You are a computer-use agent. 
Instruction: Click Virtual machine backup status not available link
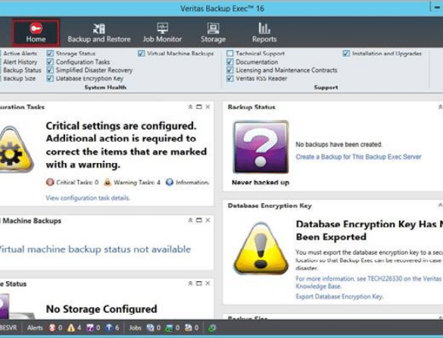click(95, 249)
